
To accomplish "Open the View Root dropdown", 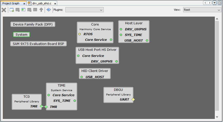I will tap(202, 10).
